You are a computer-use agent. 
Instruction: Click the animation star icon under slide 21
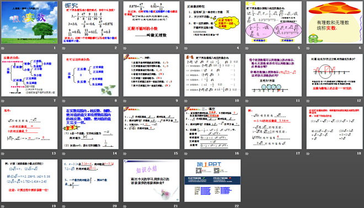(125, 206)
